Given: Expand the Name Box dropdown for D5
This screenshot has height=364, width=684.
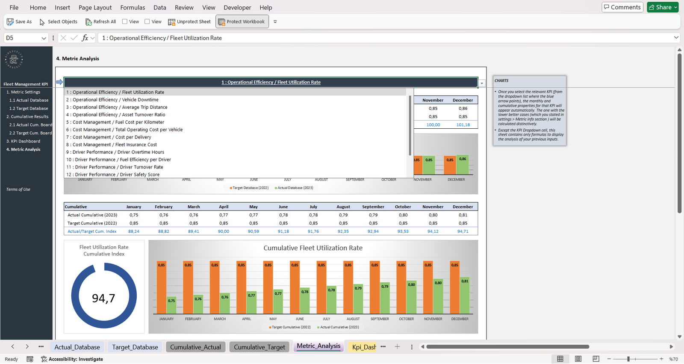Looking at the screenshot, I should pyautogui.click(x=44, y=38).
